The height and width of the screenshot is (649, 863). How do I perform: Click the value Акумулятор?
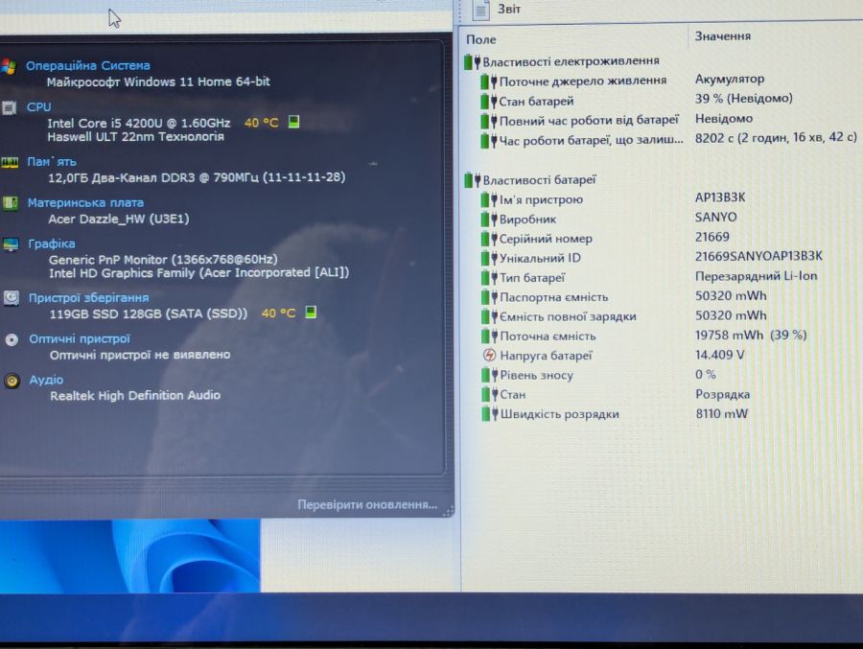(x=730, y=80)
